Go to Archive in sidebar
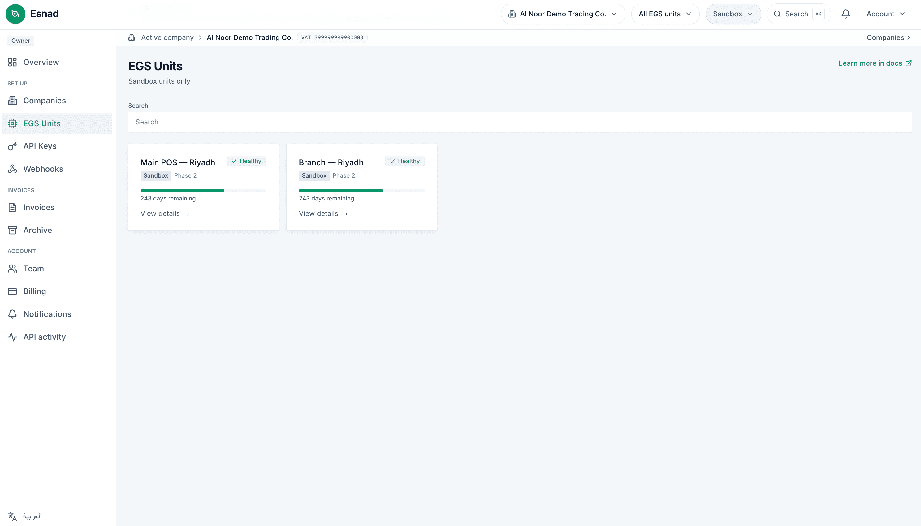This screenshot has height=526, width=921. pyautogui.click(x=57, y=230)
